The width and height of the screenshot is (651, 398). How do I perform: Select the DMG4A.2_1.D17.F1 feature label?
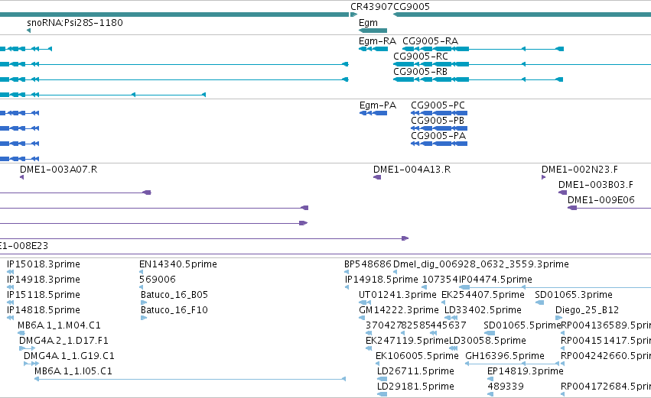[63, 341]
